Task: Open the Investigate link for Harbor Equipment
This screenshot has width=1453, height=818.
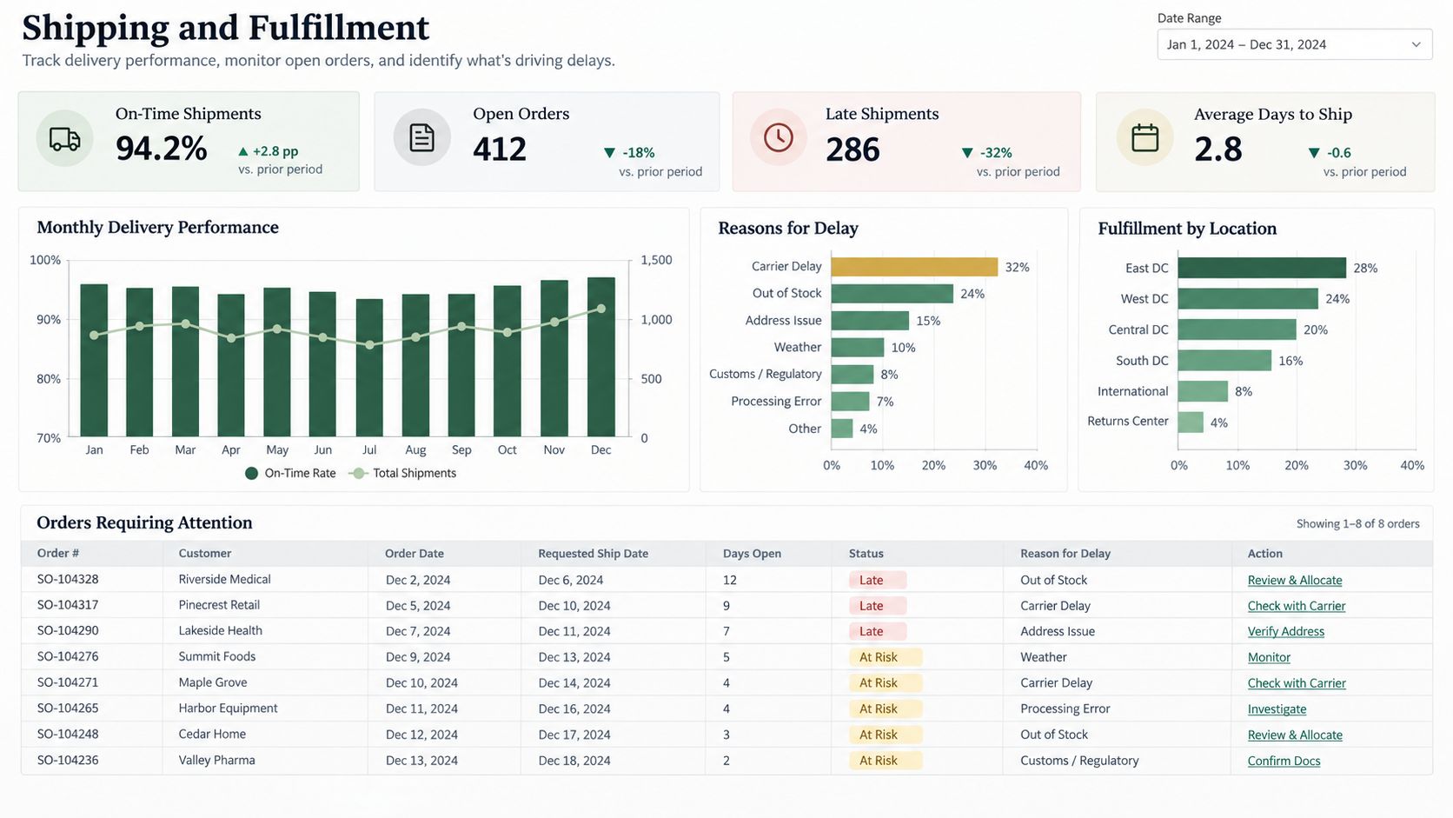Action: click(x=1277, y=708)
